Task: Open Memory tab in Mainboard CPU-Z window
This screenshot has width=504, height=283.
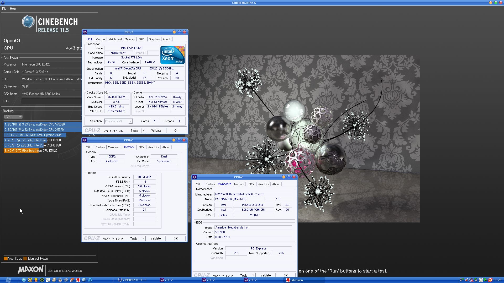Action: [x=239, y=184]
